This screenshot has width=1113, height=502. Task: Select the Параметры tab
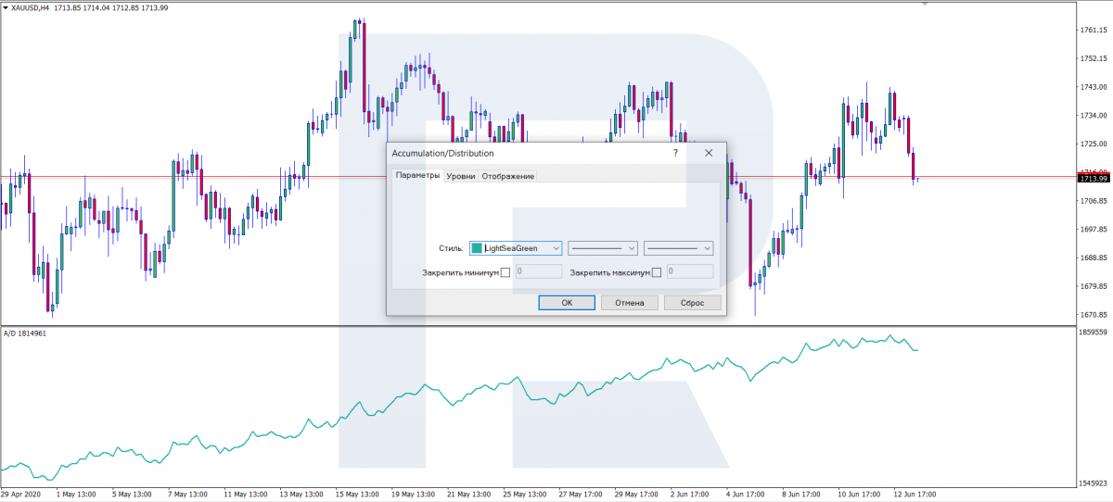click(417, 175)
